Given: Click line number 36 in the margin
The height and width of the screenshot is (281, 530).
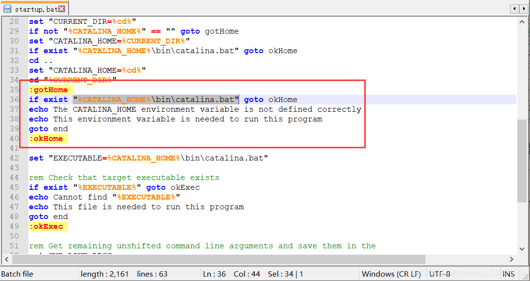Looking at the screenshot, I should 14,100.
